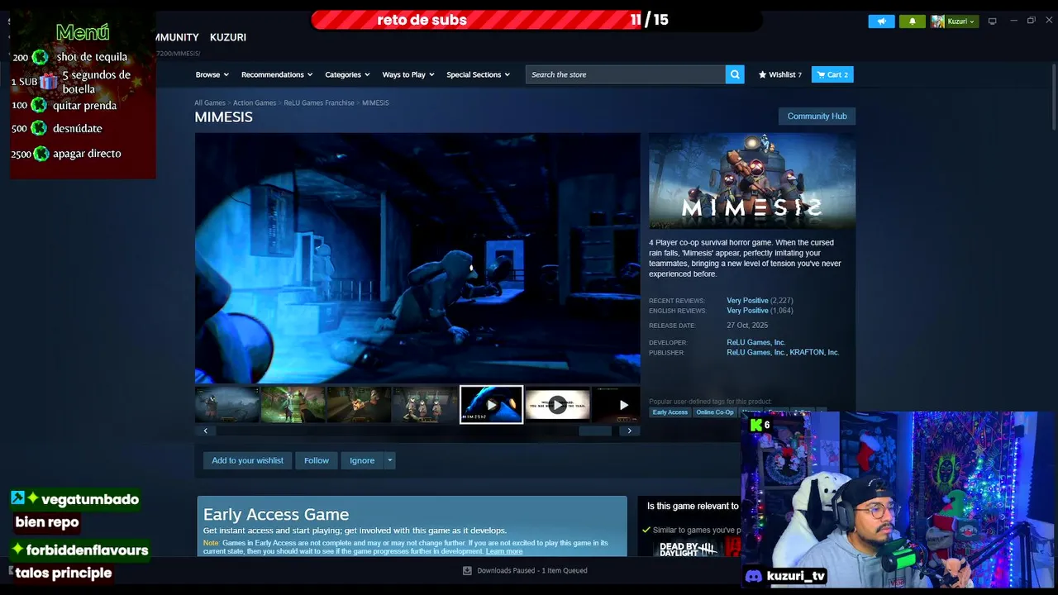Click the main trailer video player
Image resolution: width=1058 pixels, height=595 pixels.
point(417,258)
